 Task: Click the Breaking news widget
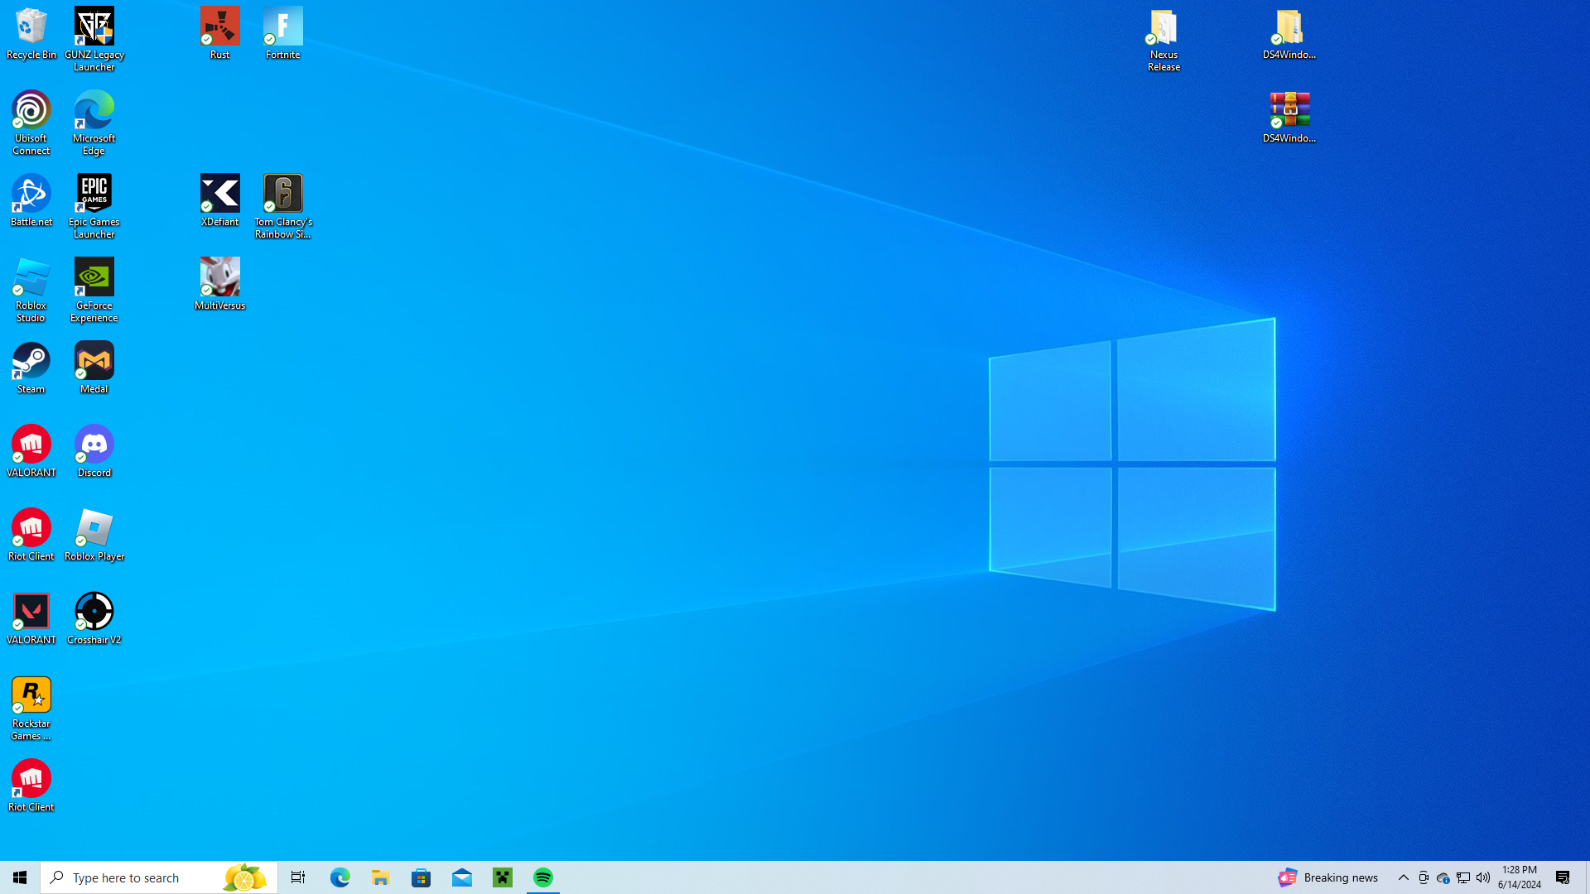click(1328, 877)
